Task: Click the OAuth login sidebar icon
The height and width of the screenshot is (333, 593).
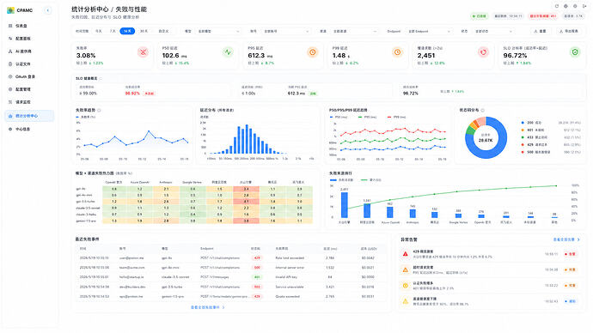Action: pyautogui.click(x=10, y=76)
